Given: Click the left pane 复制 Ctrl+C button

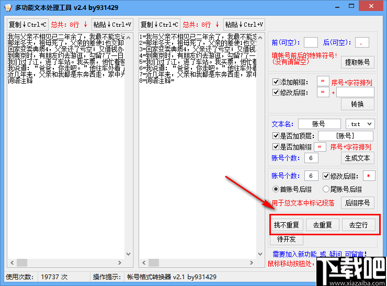Looking at the screenshot, I should [28, 25].
